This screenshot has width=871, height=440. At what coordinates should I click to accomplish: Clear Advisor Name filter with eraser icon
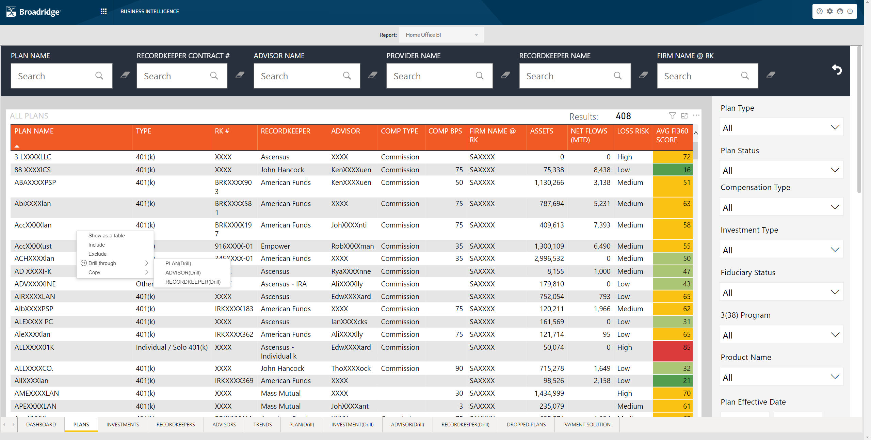click(373, 75)
